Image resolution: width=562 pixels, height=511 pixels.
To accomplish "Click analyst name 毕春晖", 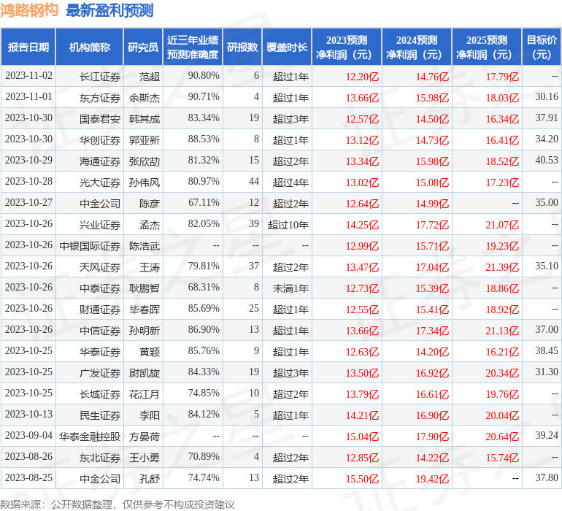I will [x=145, y=310].
